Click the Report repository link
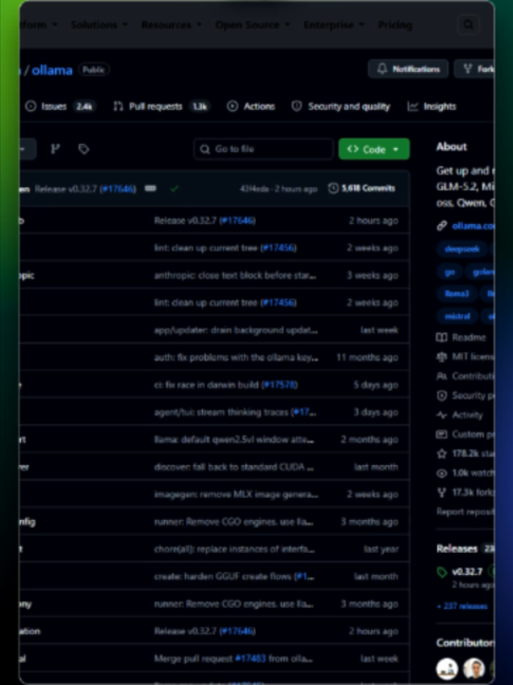The width and height of the screenshot is (513, 685). coord(466,512)
